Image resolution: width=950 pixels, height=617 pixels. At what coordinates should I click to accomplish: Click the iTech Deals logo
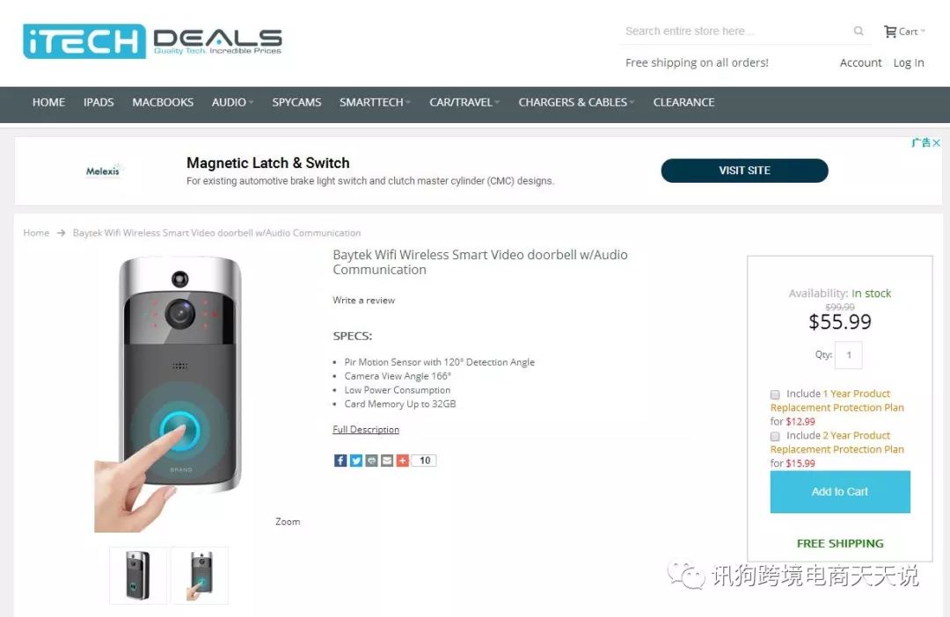152,41
